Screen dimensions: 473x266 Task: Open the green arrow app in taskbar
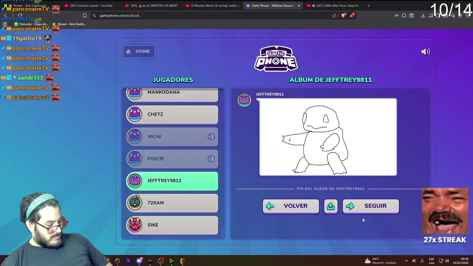click(171, 261)
